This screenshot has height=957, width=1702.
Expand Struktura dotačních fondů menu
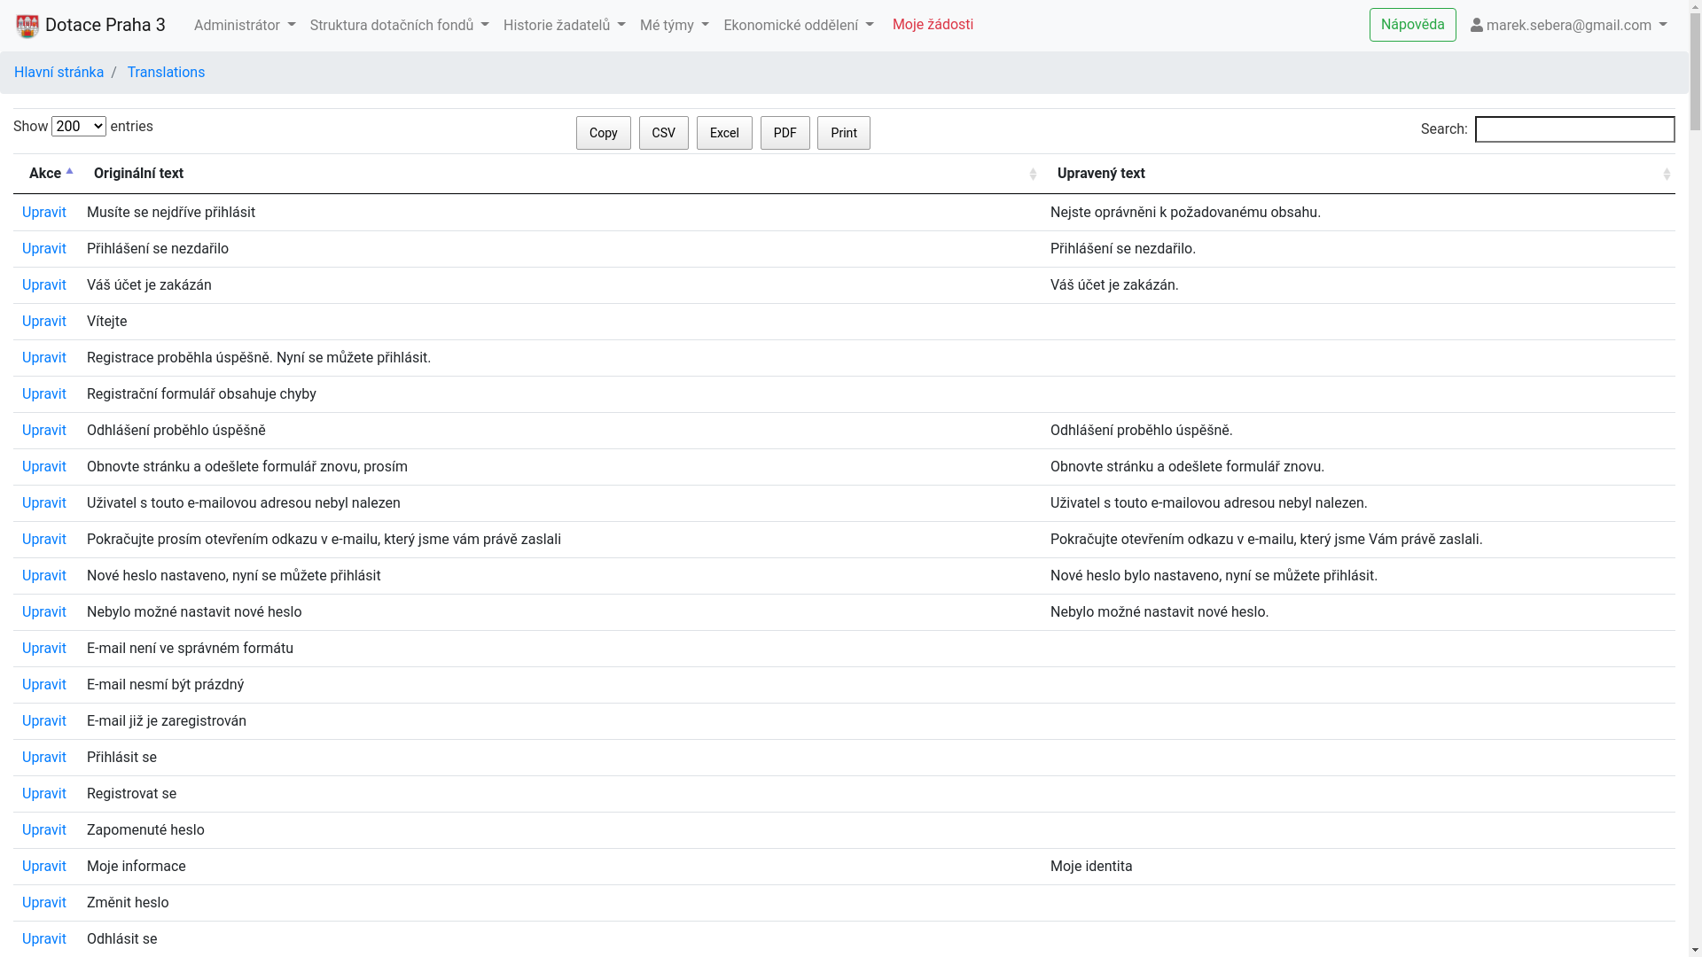pyautogui.click(x=399, y=26)
